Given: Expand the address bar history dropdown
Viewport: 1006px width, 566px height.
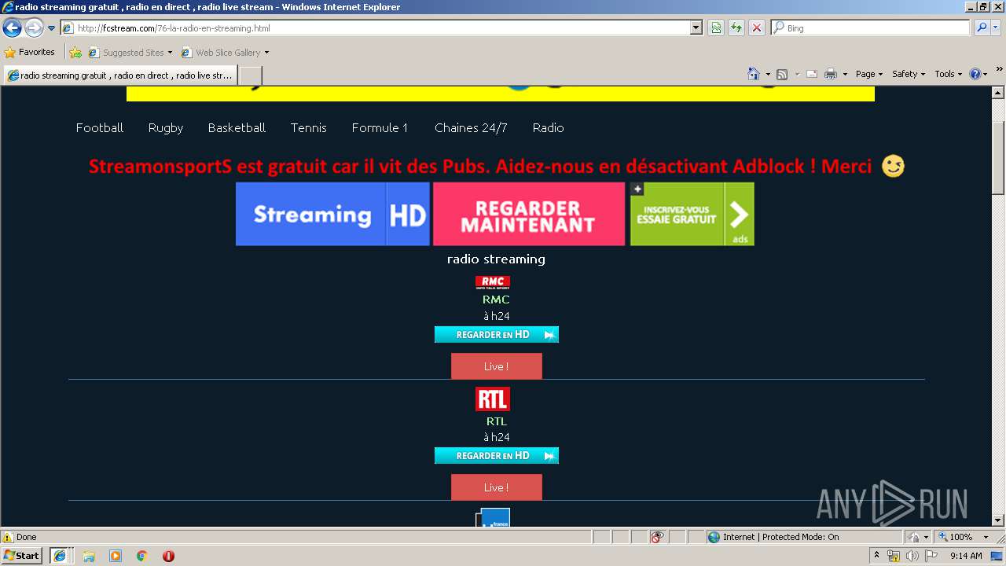Looking at the screenshot, I should (x=696, y=28).
